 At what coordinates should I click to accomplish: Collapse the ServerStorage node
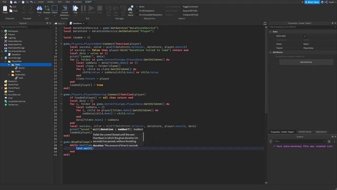(2, 58)
